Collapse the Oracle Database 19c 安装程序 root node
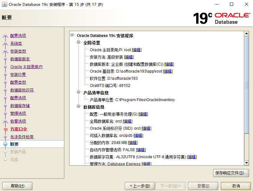253x191 pixels. 72,35
